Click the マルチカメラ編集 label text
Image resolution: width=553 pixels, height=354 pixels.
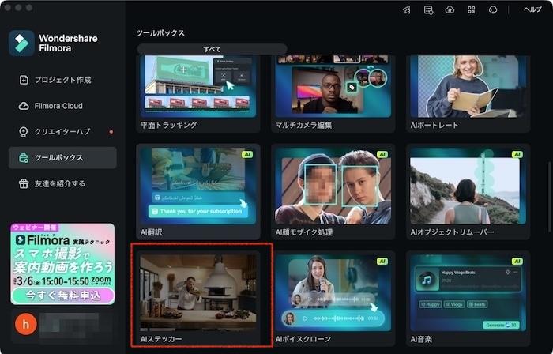coord(303,125)
